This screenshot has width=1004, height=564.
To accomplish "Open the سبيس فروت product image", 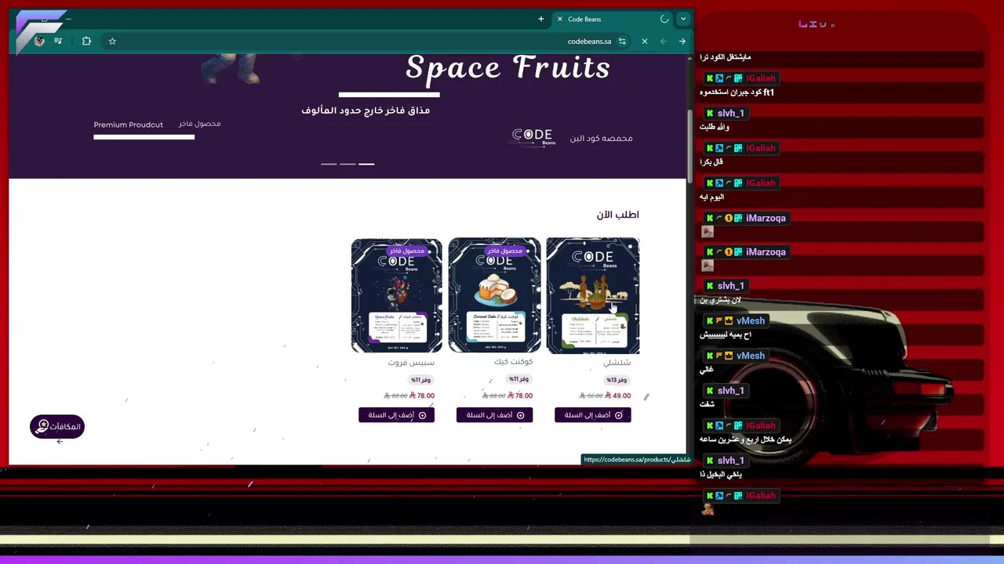I will 396,295.
